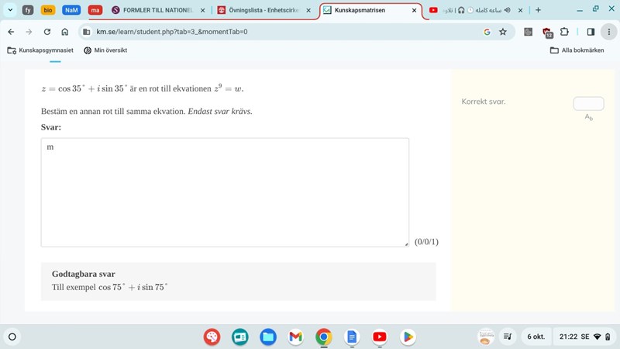Image resolution: width=620 pixels, height=349 pixels.
Task: Bookmark this page with the star icon
Action: click(503, 32)
